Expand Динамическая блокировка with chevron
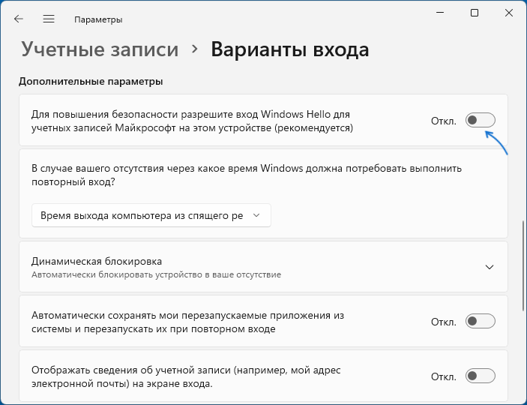Viewport: 527px width, 405px height. pos(490,267)
